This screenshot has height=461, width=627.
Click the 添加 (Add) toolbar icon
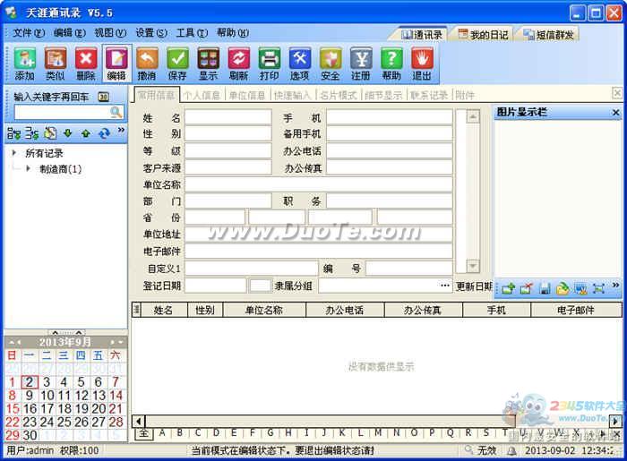pyautogui.click(x=25, y=64)
